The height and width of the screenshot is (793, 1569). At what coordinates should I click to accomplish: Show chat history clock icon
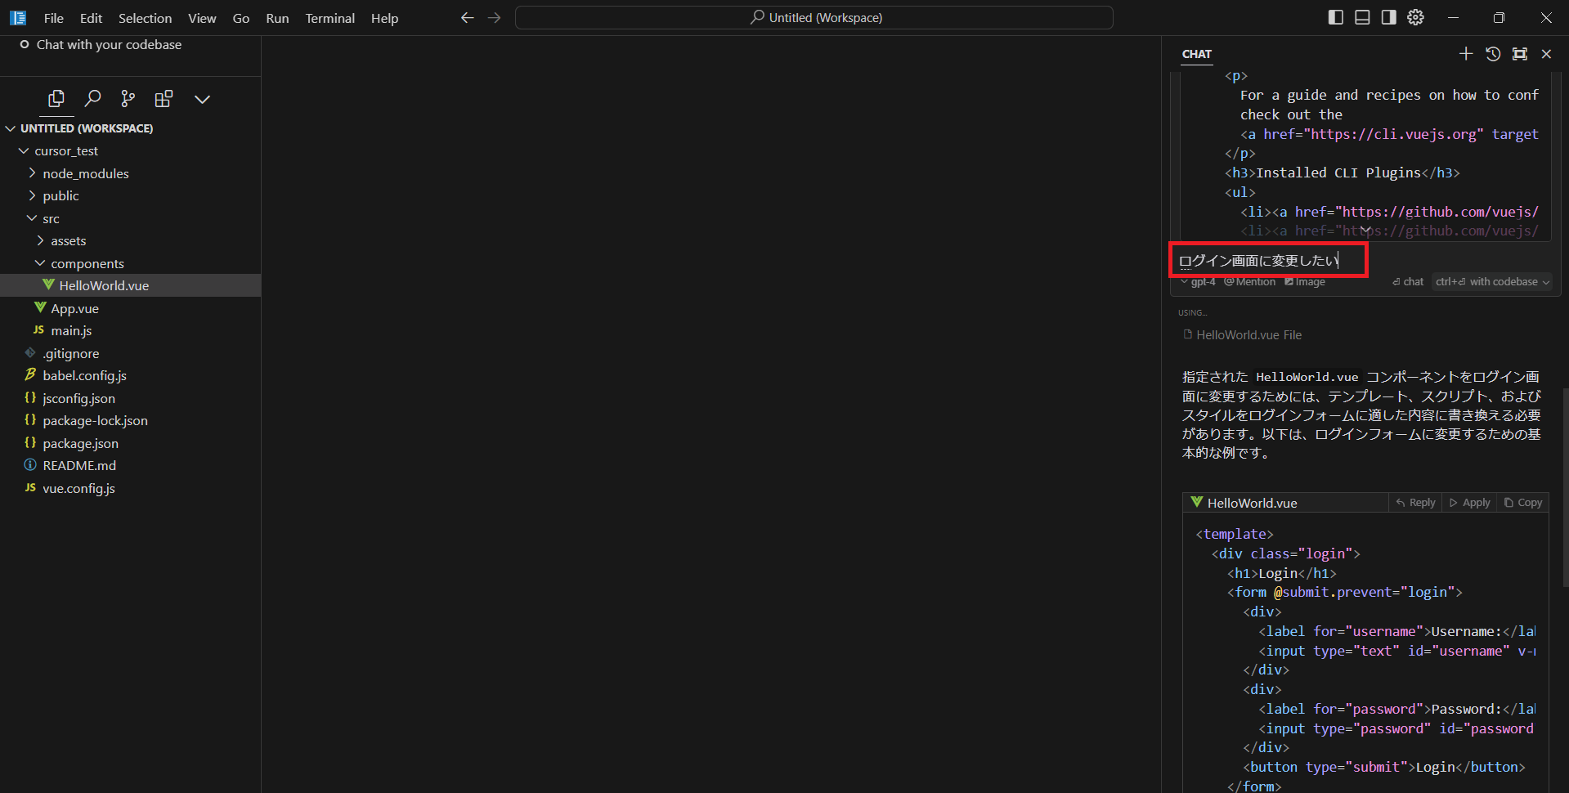click(1493, 54)
